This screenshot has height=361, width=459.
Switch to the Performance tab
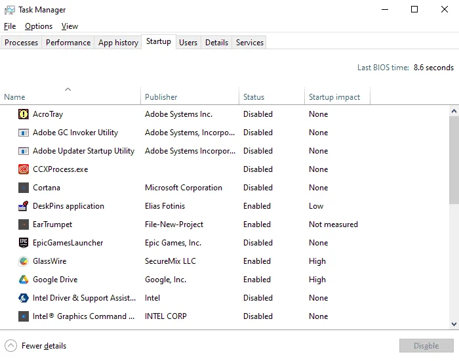(68, 43)
